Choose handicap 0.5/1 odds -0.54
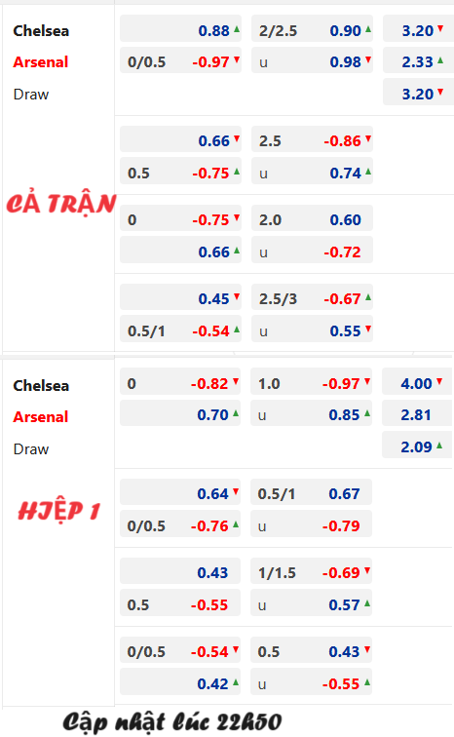This screenshot has height=737, width=454. (181, 330)
